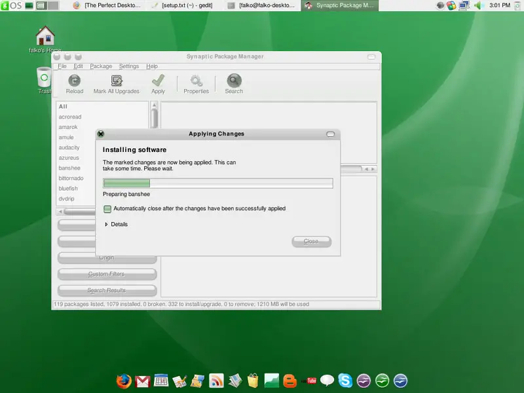This screenshot has height=393, width=524.
Task: Click the show desktop icon in panel
Action: click(29, 5)
